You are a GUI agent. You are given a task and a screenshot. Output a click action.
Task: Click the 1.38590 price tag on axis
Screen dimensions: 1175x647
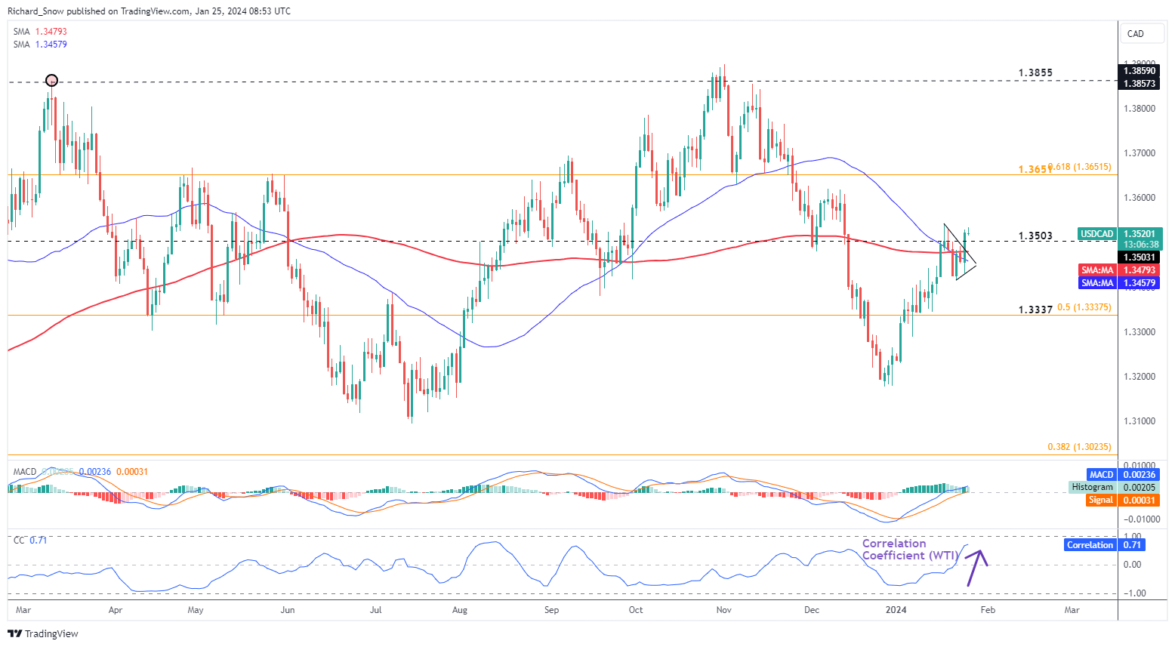coord(1140,71)
